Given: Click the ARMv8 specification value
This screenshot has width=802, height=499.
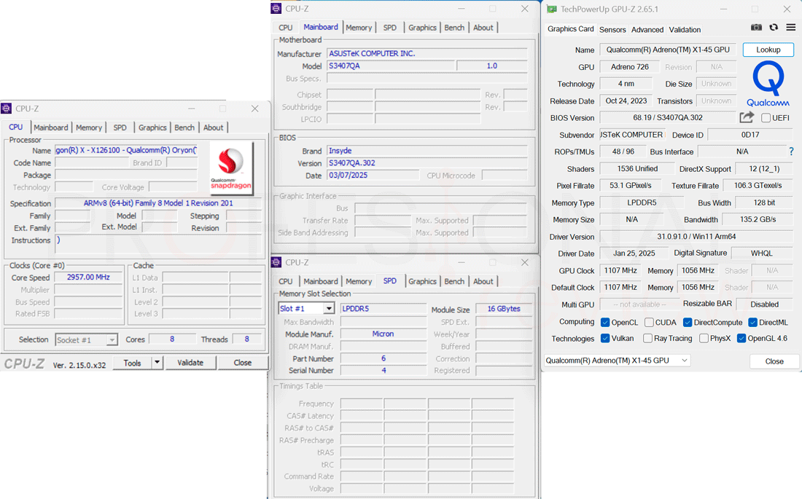Looking at the screenshot, I should 158,203.
